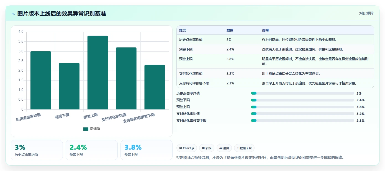Image resolution: width=385 pixels, height=171 pixels.
Task: Click the 3.8% value in the table
Action: [230, 59]
